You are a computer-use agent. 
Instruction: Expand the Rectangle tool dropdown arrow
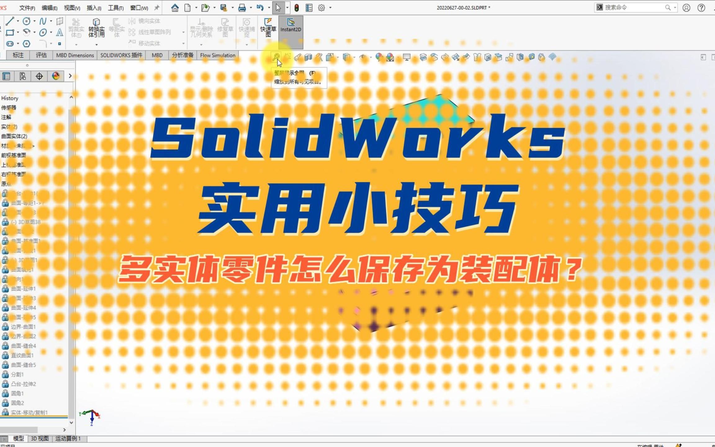[x=18, y=32]
